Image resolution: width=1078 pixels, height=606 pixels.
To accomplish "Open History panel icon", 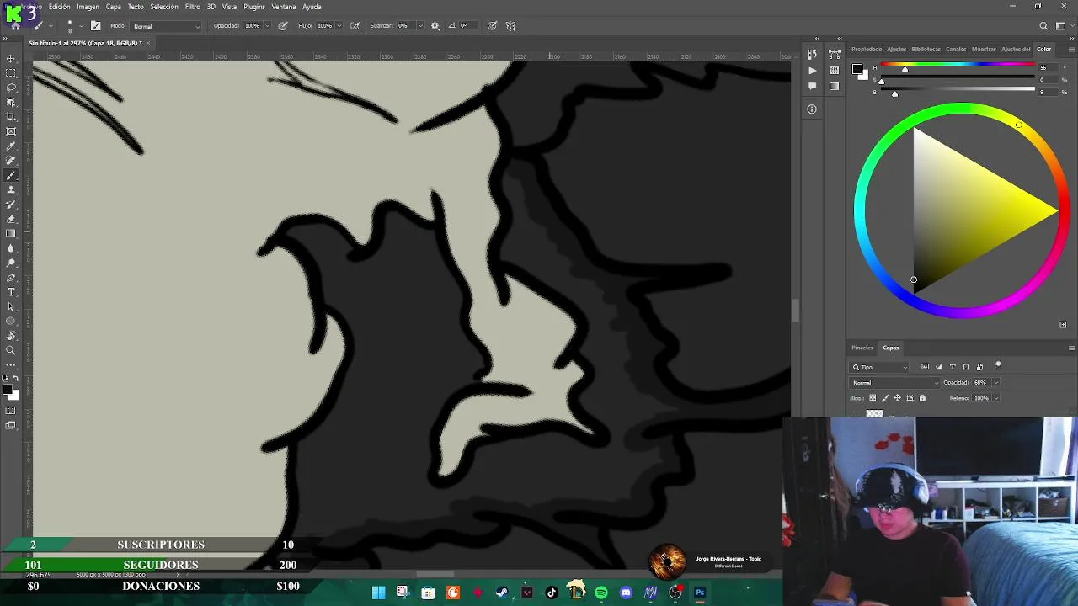I will (x=812, y=56).
